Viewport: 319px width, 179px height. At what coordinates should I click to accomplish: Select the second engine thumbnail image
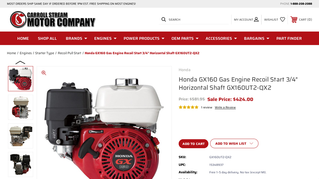(x=20, y=107)
